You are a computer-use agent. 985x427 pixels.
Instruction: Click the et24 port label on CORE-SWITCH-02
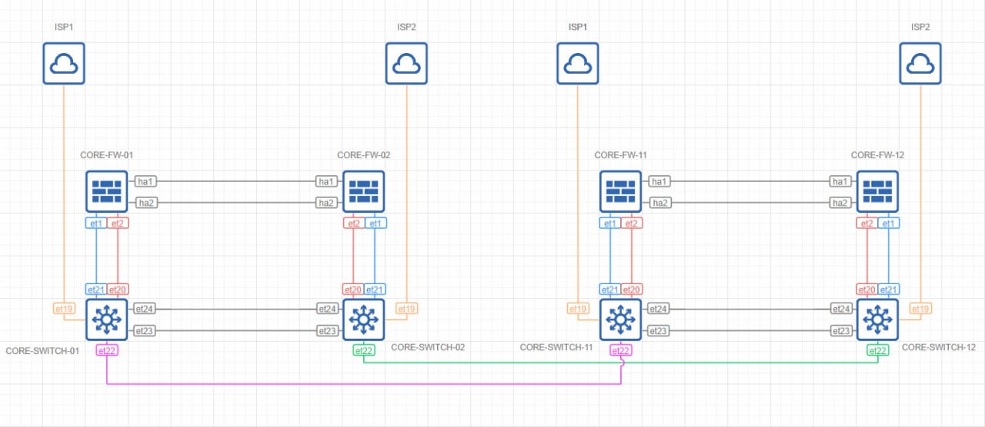point(327,309)
